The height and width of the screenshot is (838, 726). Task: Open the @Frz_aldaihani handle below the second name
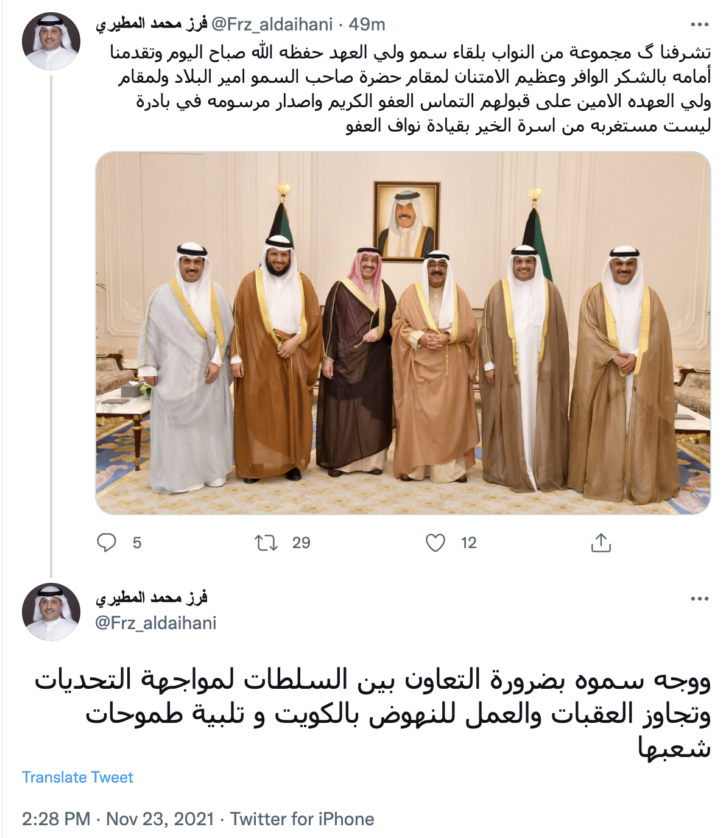pyautogui.click(x=156, y=623)
